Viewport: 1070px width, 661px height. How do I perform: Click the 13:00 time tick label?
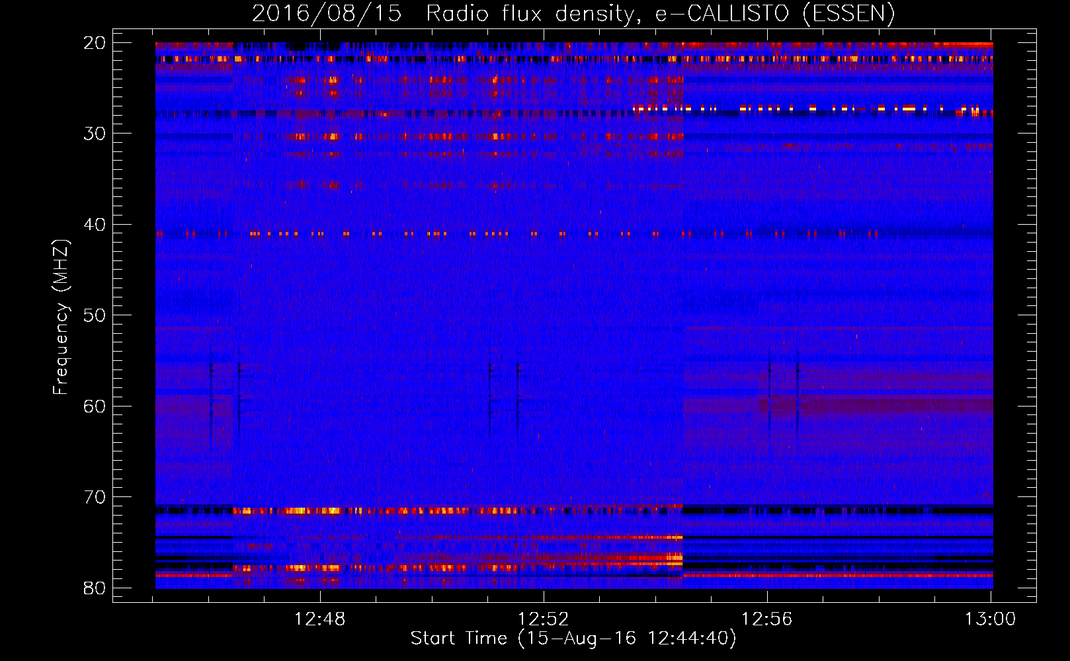[x=991, y=619]
